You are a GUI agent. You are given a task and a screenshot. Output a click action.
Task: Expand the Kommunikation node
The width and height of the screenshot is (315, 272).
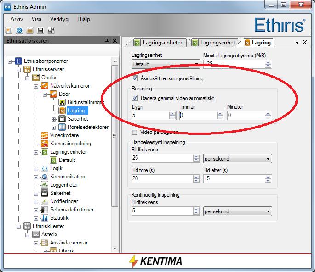36,177
